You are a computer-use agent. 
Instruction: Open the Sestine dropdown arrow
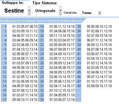pos(29,11)
